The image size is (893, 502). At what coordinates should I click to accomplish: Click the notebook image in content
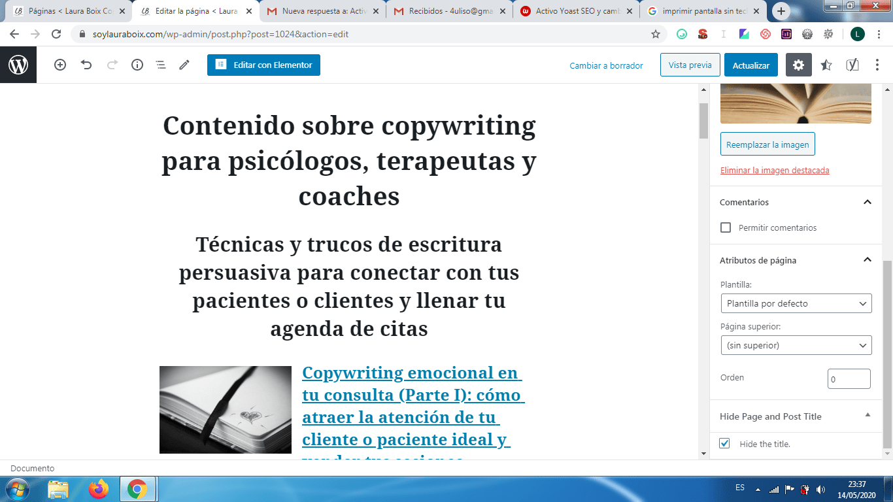coord(226,410)
